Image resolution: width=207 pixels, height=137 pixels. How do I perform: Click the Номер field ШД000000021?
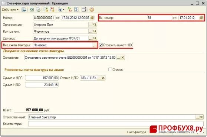[44, 18]
